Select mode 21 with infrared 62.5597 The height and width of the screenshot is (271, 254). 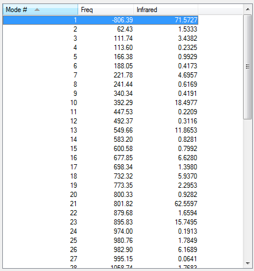pyautogui.click(x=101, y=204)
